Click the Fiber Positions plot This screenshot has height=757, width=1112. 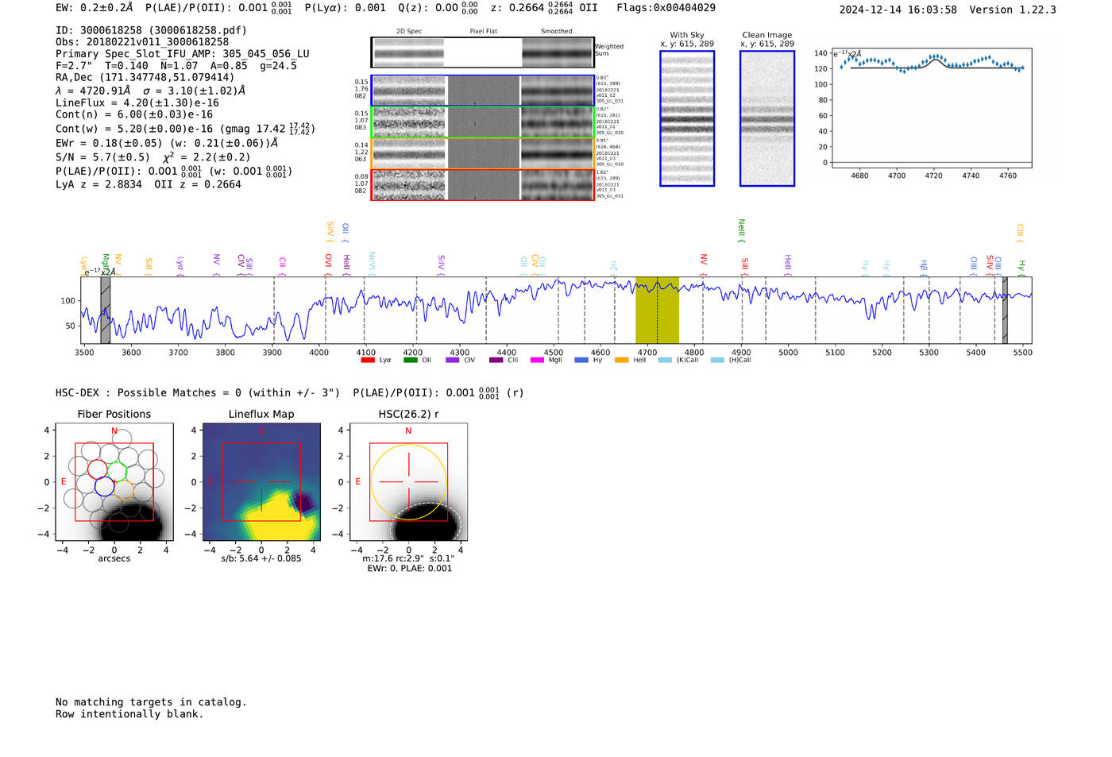click(x=114, y=482)
